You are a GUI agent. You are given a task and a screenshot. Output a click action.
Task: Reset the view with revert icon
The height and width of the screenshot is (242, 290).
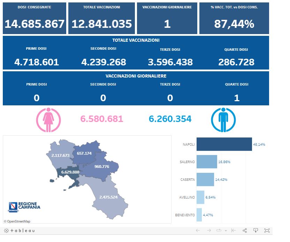pyautogui.click(x=234, y=231)
